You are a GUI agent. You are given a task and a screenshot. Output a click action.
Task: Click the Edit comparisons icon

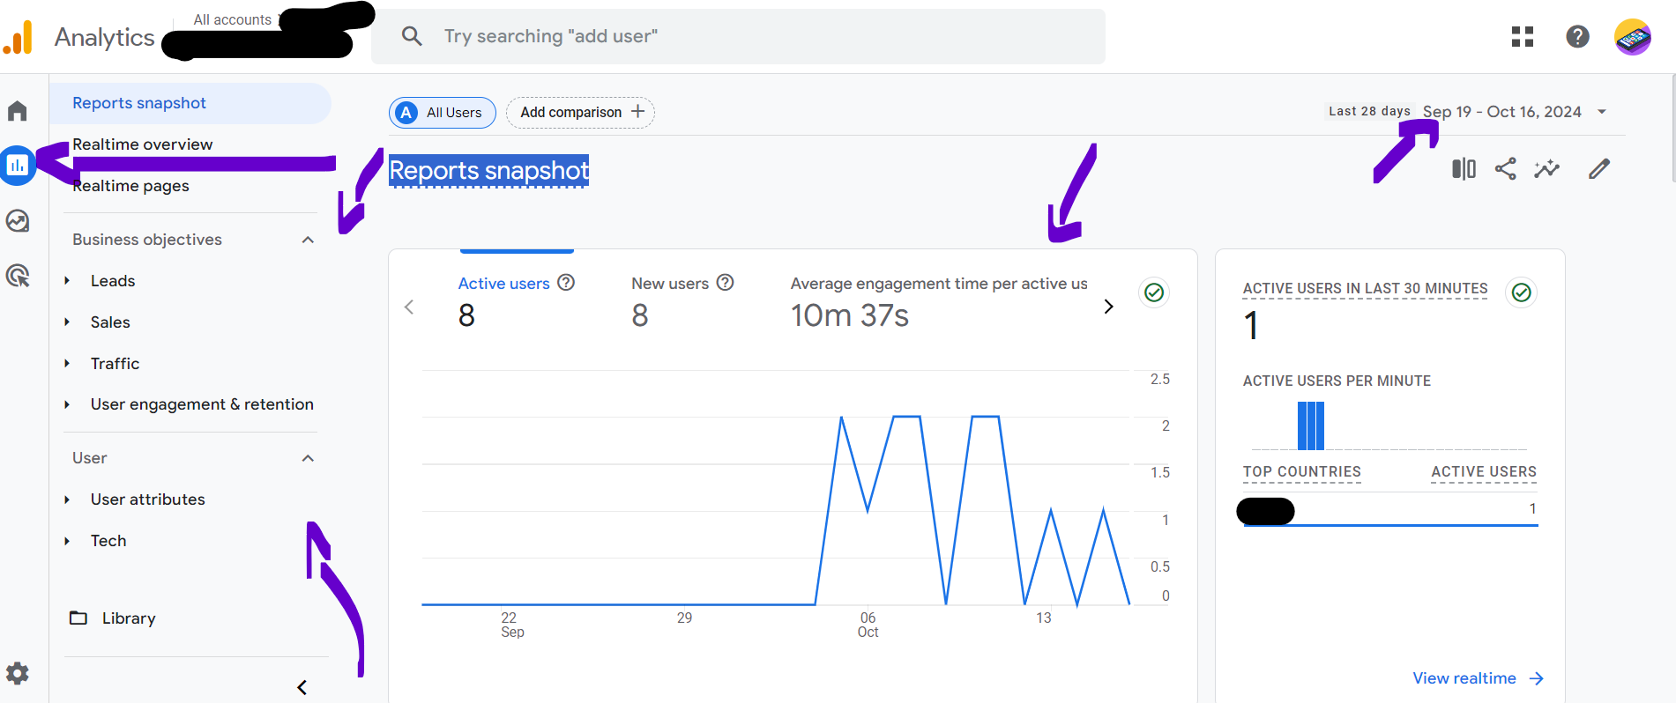click(1464, 168)
